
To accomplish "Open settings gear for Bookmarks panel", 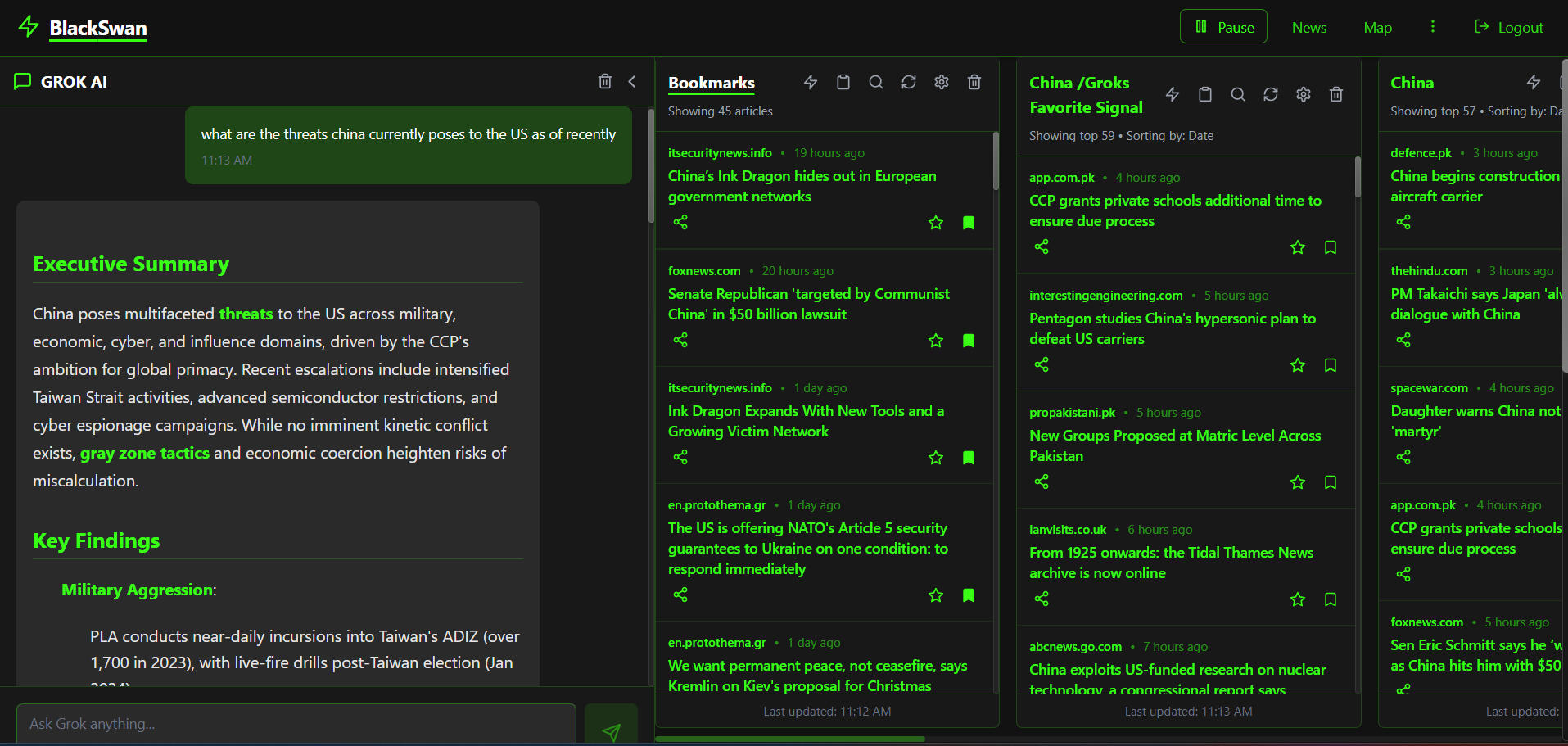I will [x=942, y=82].
